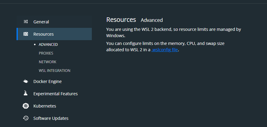Click the Advanced subtitle next to the heading

click(152, 20)
